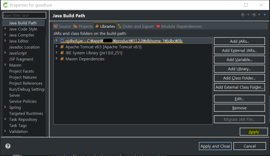Open the Order and Export tab
Image resolution: width=270 pixels, height=156 pixels.
click(136, 26)
